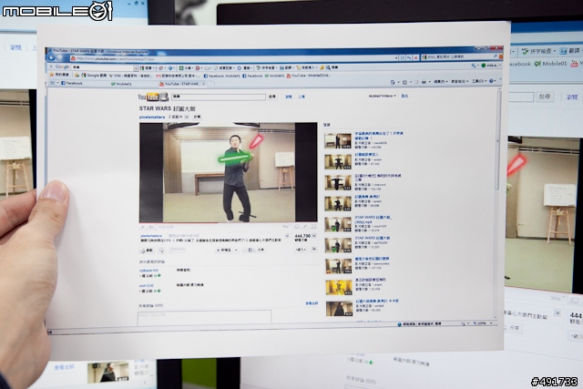Open the dropdown arrow beside 新增至
The image size is (583, 389).
[236, 251]
